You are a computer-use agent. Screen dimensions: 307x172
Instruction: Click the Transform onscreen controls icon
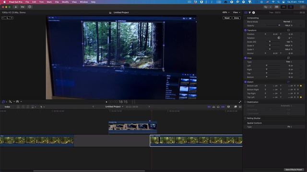[288, 30]
